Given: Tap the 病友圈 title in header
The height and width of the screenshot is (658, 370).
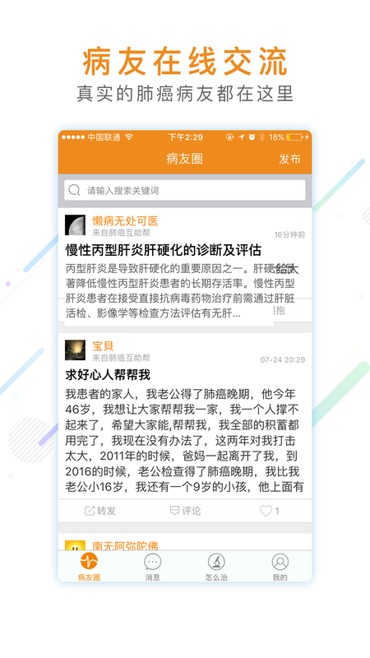Looking at the screenshot, I should (184, 159).
